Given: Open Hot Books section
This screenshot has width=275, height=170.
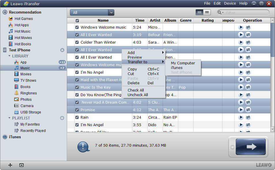Looking at the screenshot, I should [23, 44].
